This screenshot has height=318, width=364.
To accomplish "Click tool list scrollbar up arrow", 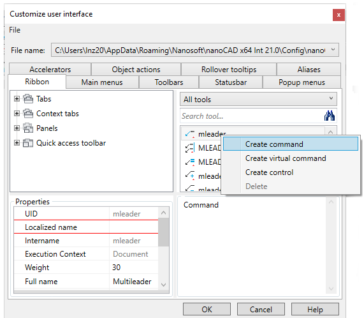I will 331,132.
